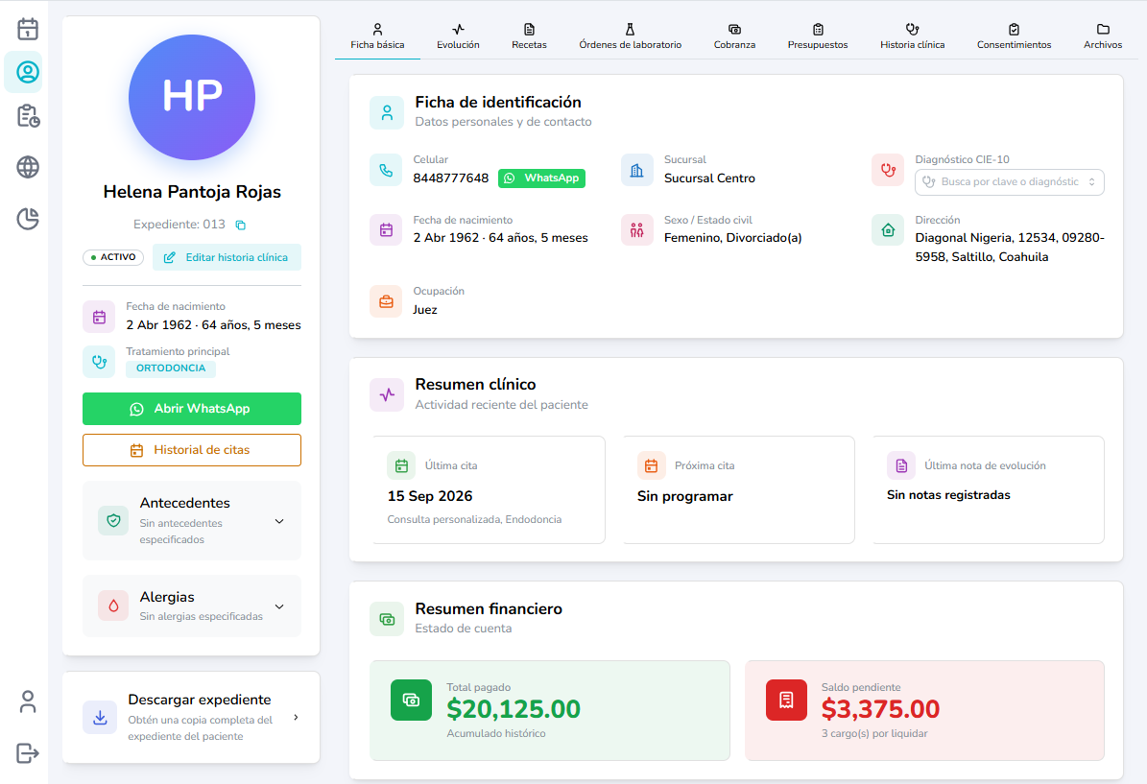Click the globe icon in sidebar
1147x784 pixels.
pyautogui.click(x=28, y=168)
